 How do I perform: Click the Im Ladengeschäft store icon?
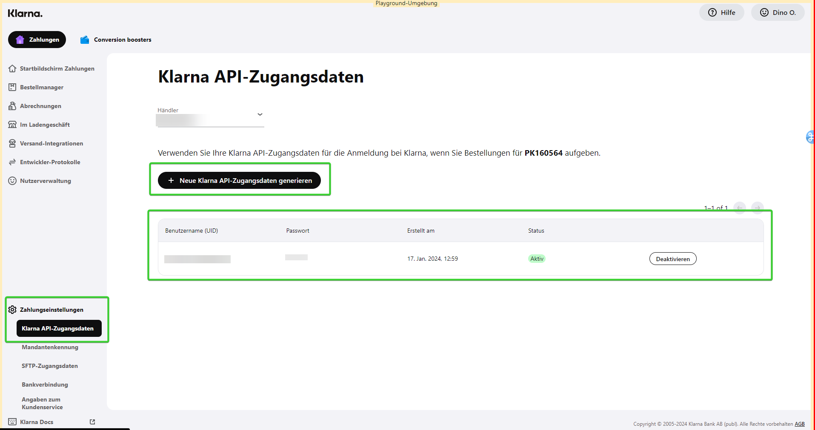(x=12, y=125)
